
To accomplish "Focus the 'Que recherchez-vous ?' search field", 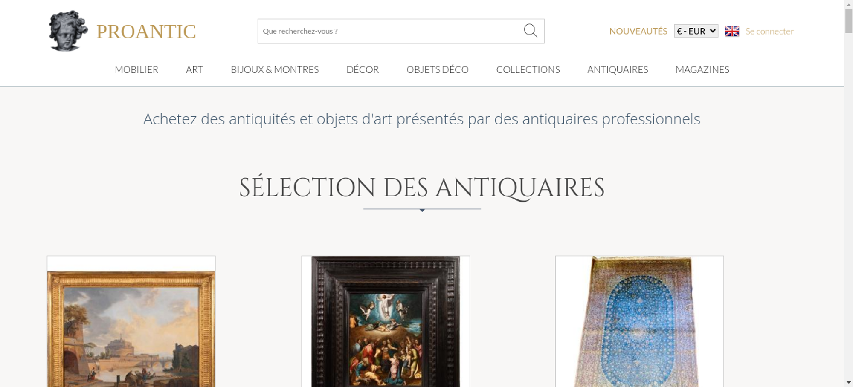I will [x=390, y=31].
